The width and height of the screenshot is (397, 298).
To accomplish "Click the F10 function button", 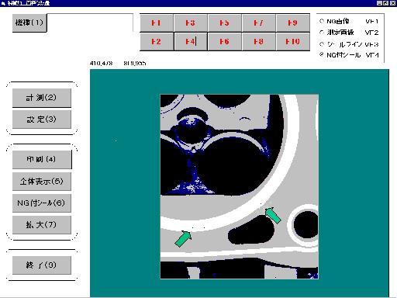I will pyautogui.click(x=293, y=42).
